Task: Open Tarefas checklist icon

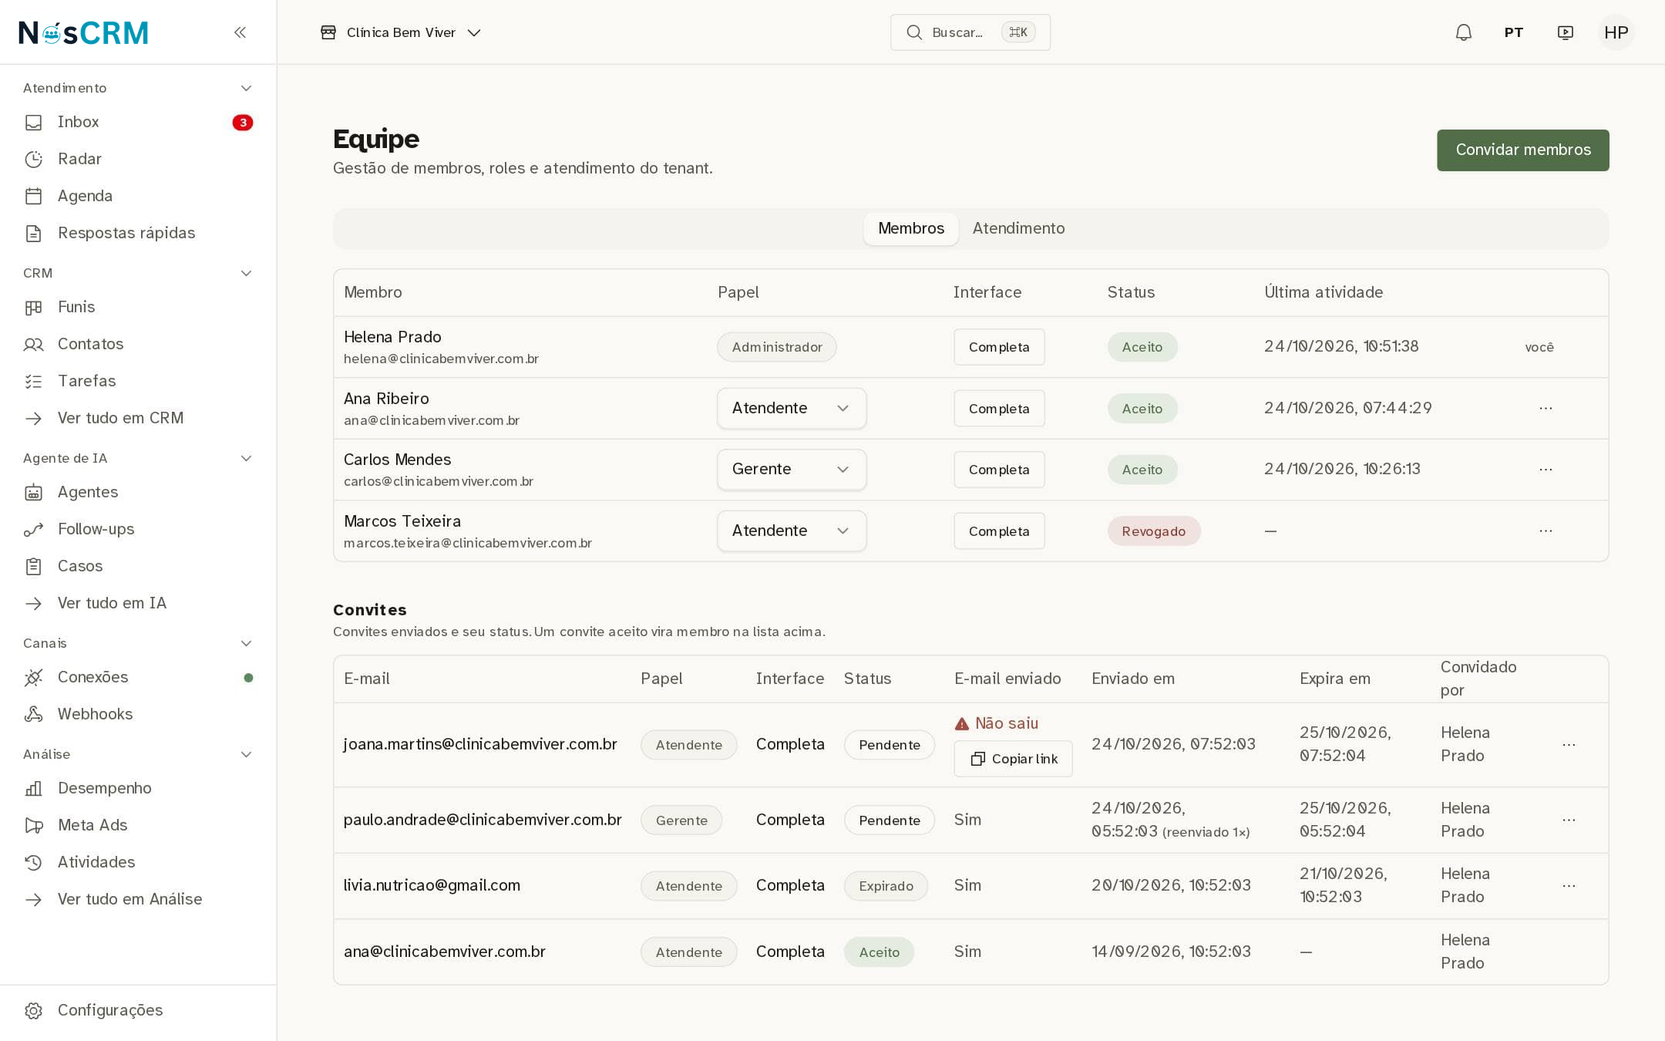Action: [33, 382]
